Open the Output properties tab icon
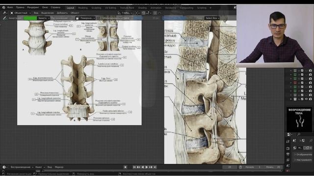Viewport: 314px width, 176px height. click(288, 154)
